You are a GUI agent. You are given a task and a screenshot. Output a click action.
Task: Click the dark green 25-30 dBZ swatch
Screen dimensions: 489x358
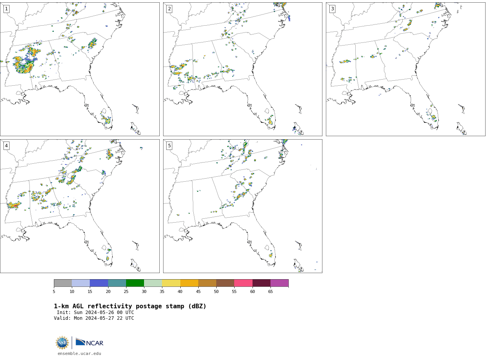135,283
